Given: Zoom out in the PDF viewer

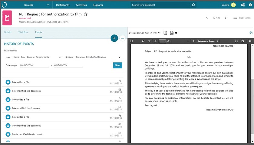Looking at the screenshot, I should coord(188,41).
